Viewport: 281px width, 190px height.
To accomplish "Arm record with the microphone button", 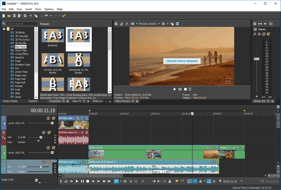I will point(61,181).
